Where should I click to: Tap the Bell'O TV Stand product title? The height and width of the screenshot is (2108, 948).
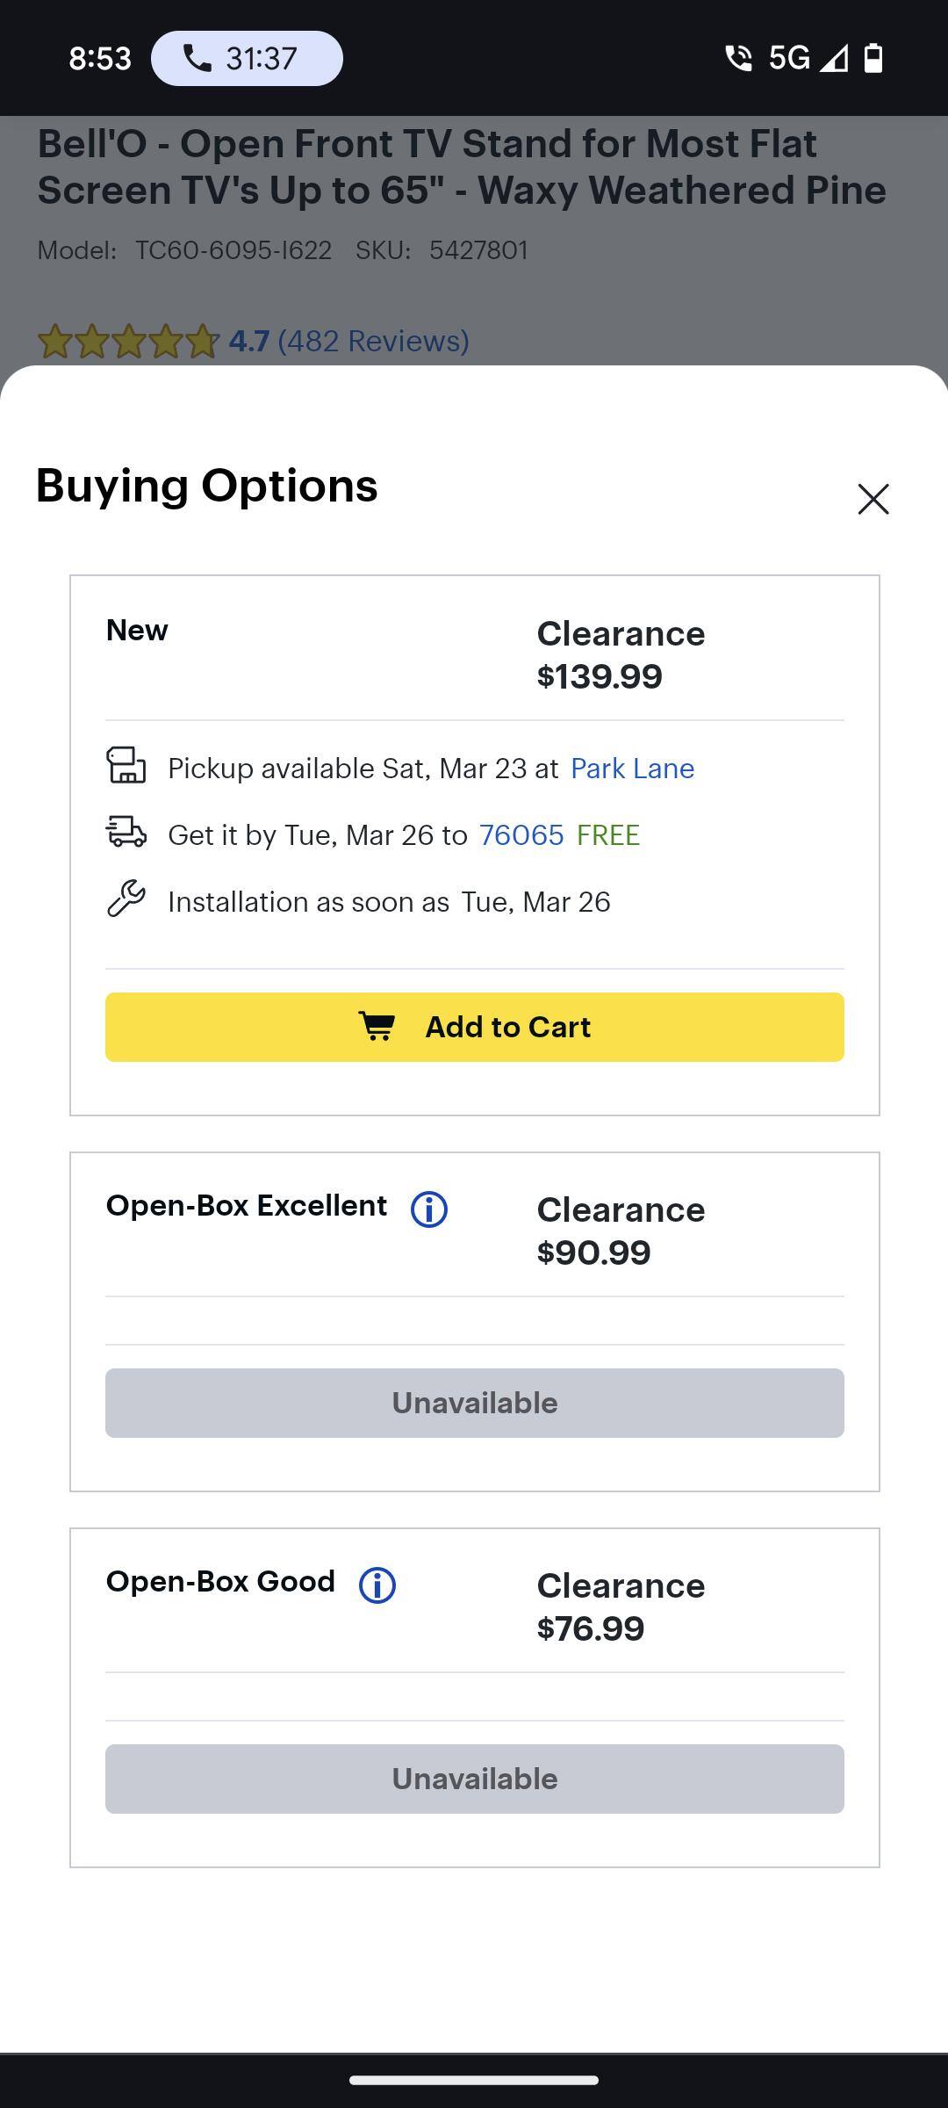[462, 167]
